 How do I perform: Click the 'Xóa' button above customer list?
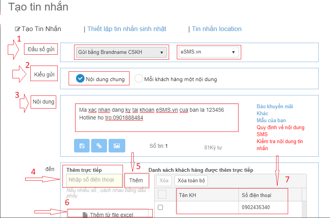164,181
